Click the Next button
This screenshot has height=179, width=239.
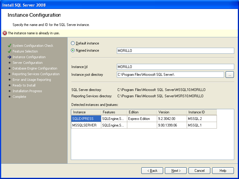(x=176, y=171)
